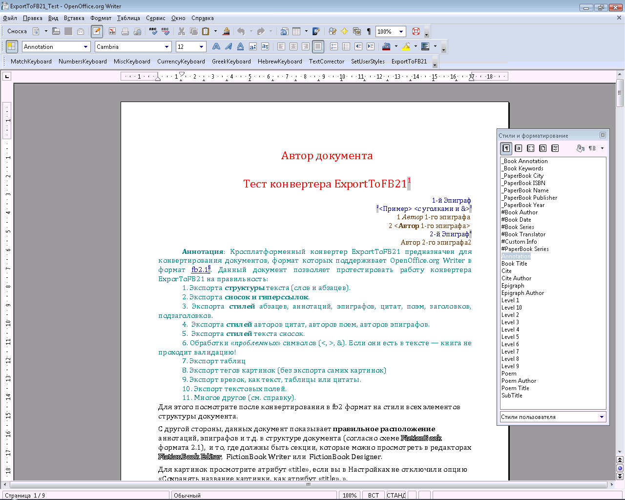This screenshot has height=500, width=625.
Task: Click the NumbersKeyboard macro button
Action: [83, 62]
